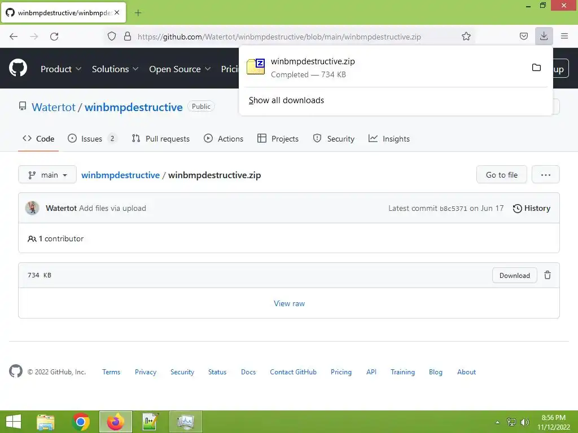
Task: Toggle the Firefox downloads toolbar button
Action: point(544,36)
